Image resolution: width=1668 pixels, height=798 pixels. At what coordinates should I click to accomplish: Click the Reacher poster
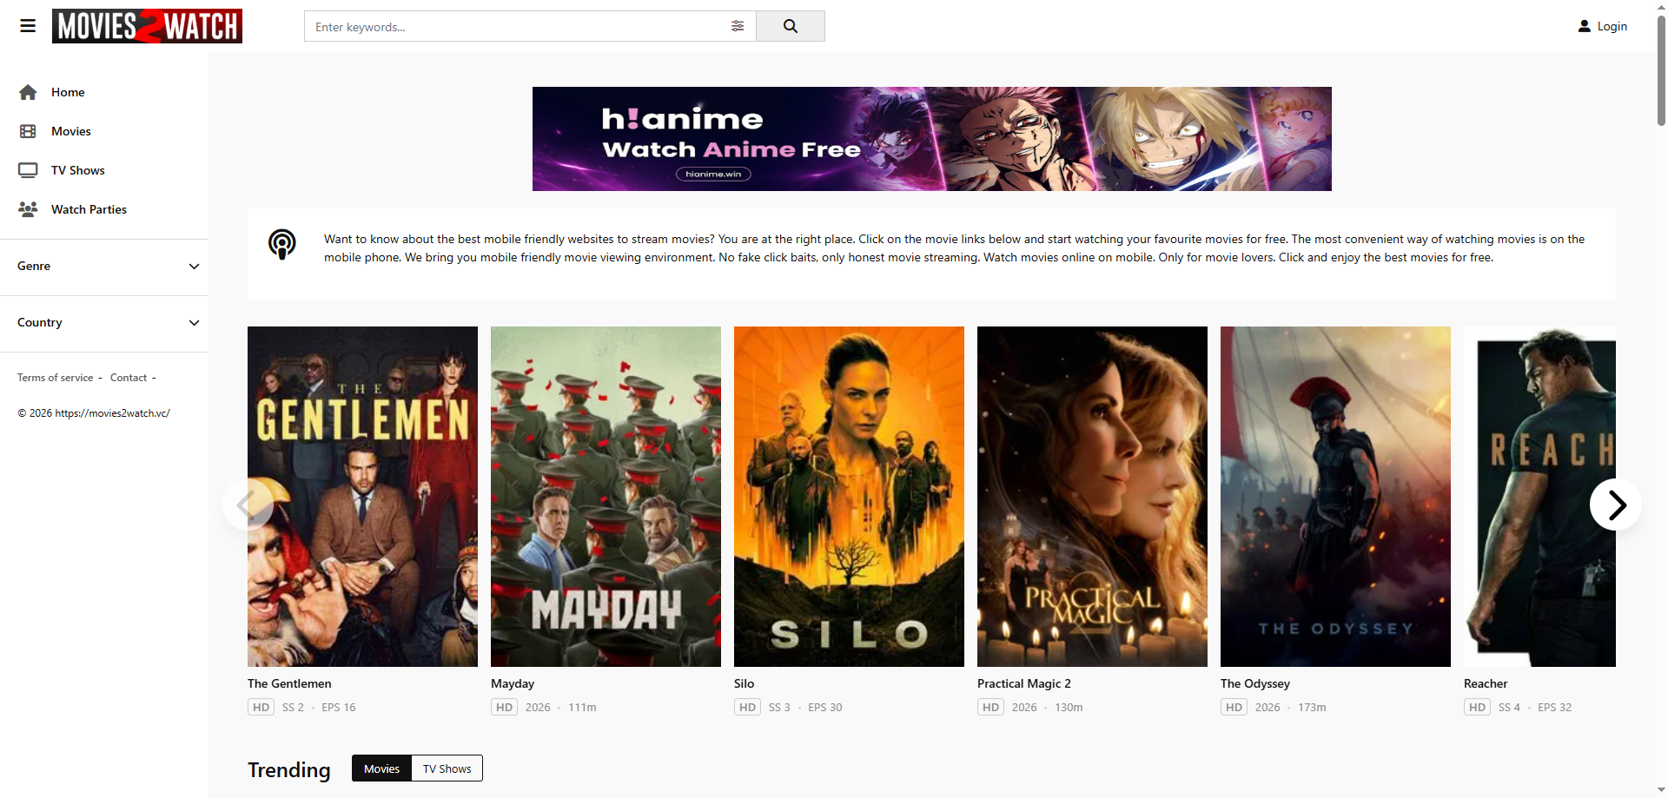(1539, 497)
